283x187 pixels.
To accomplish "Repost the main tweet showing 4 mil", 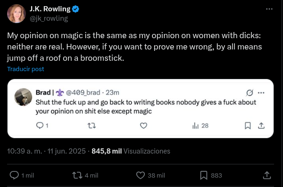I will click(77, 175).
